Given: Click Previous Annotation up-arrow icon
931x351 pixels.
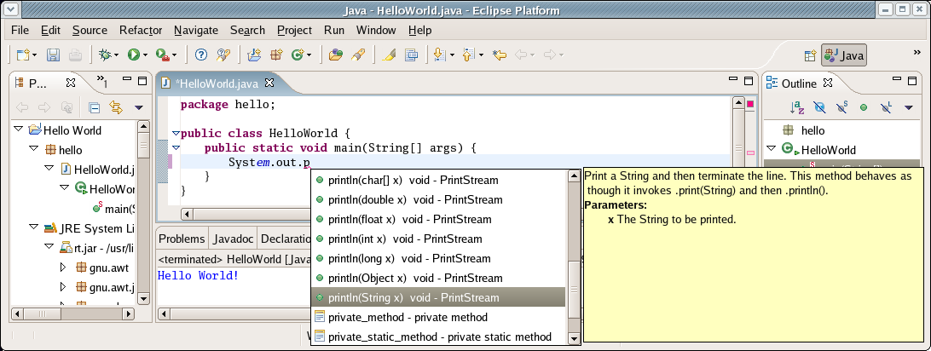Looking at the screenshot, I should tap(467, 55).
